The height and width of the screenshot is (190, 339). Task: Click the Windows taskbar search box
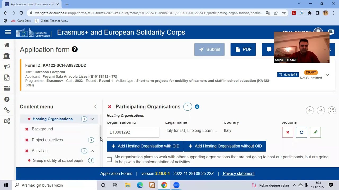pyautogui.click(x=55, y=185)
